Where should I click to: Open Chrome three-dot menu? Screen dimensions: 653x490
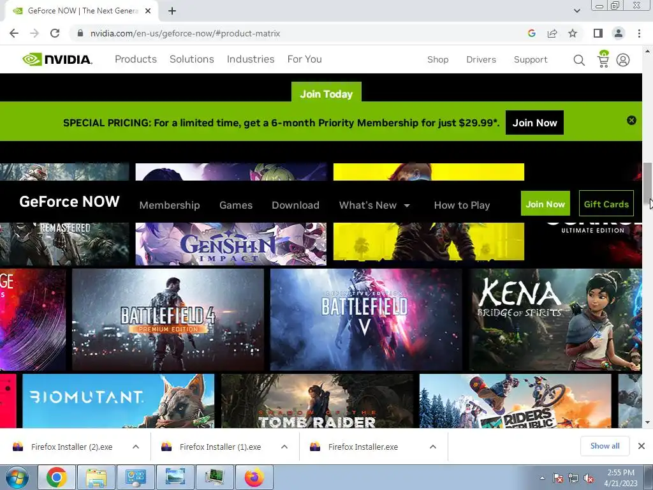tap(639, 33)
